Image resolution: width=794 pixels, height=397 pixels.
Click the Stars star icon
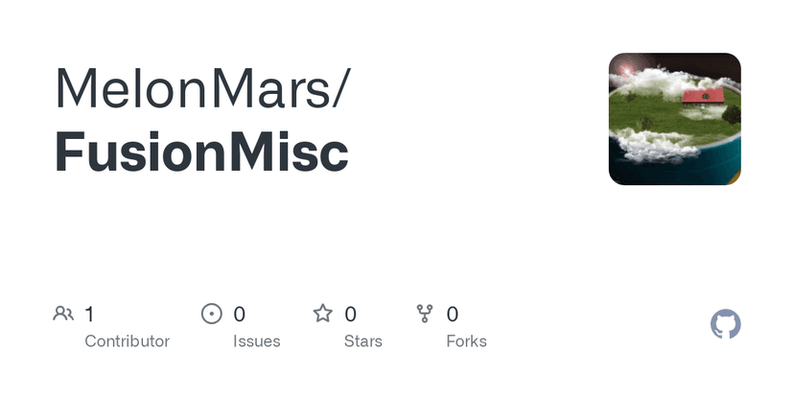coord(323,314)
